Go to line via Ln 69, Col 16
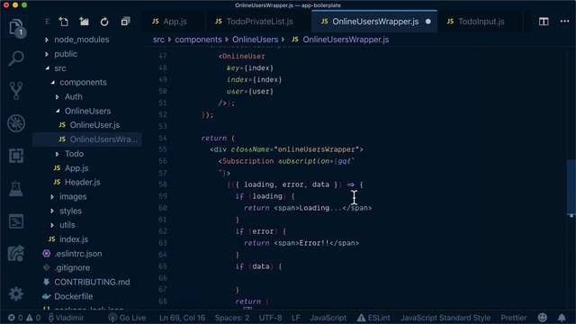 pyautogui.click(x=182, y=318)
